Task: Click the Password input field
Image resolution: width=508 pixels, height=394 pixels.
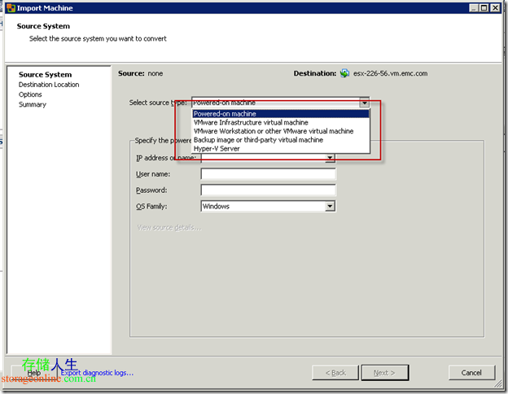Action: tap(269, 190)
